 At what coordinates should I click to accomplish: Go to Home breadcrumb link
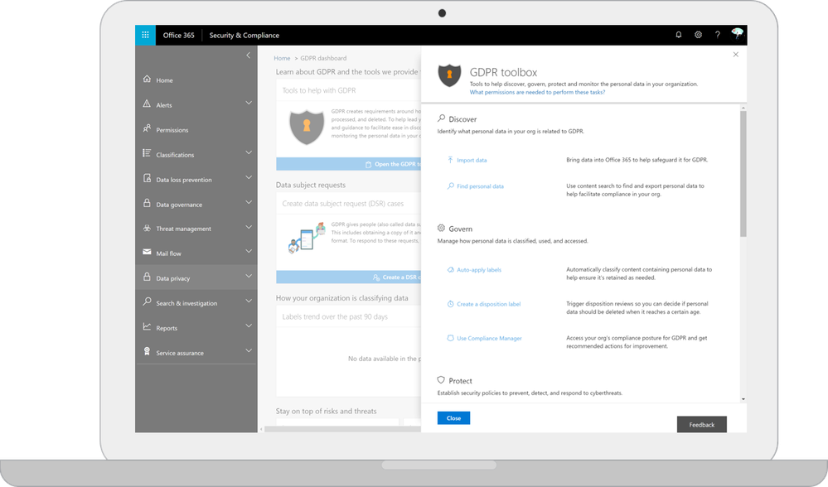(x=282, y=58)
